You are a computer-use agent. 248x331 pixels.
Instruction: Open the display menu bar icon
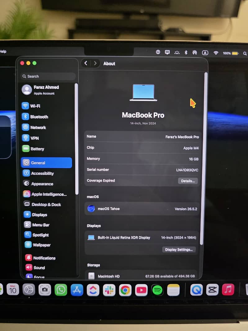click(167, 52)
